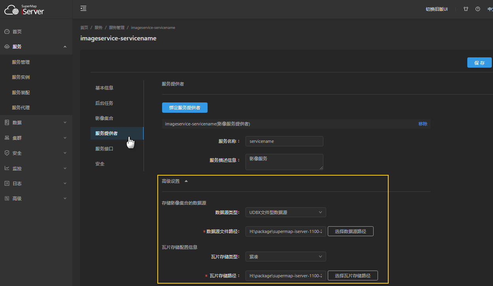Switch to the 影像集合 tab

tap(104, 118)
